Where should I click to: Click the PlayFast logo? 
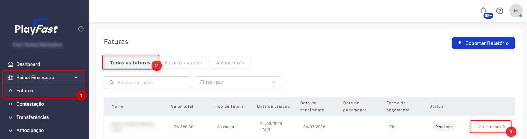point(36,27)
